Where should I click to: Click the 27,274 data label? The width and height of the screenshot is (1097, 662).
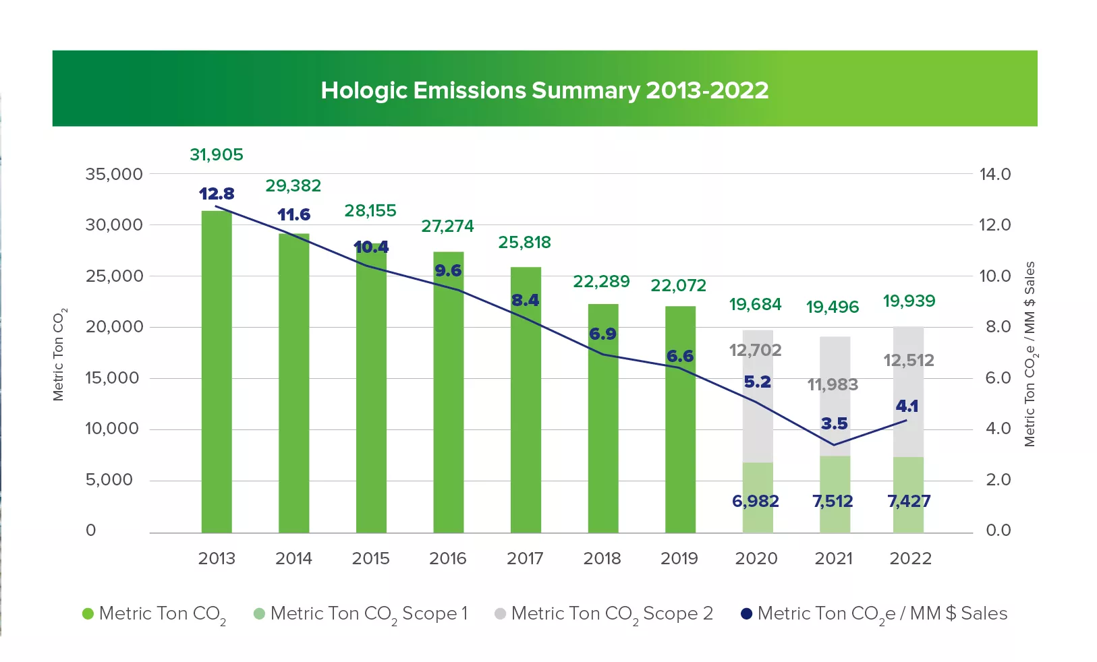pyautogui.click(x=448, y=227)
